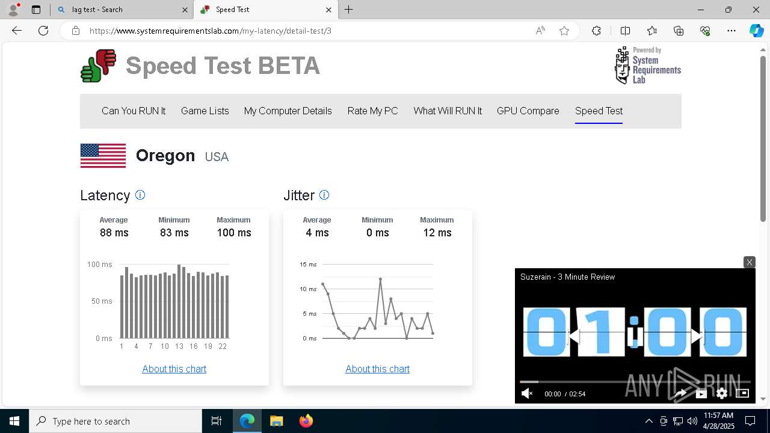The height and width of the screenshot is (433, 770).
Task: Open Windows Start menu
Action: tap(14, 421)
